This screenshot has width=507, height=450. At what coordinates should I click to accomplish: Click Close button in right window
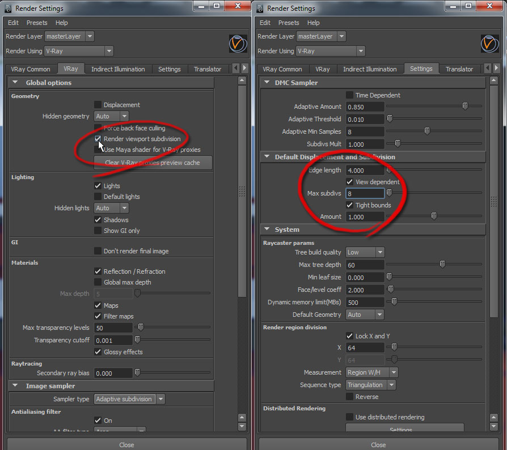coord(378,444)
